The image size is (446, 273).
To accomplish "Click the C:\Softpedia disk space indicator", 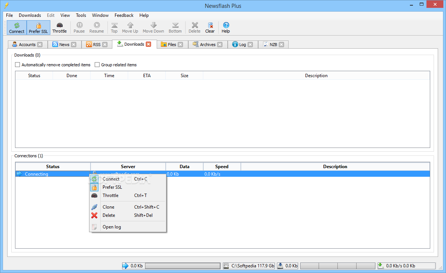I will [x=249, y=266].
